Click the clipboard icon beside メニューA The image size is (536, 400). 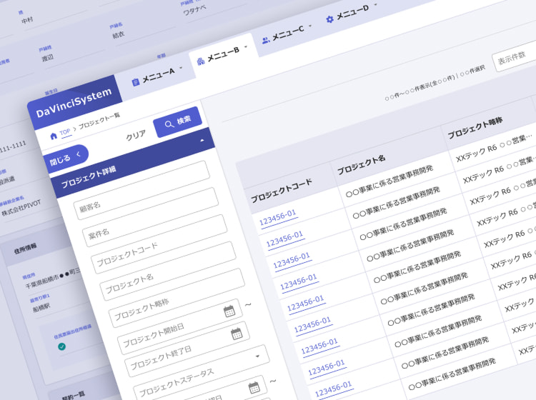pyautogui.click(x=135, y=82)
